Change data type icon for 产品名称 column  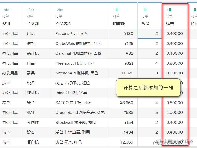click(60, 10)
